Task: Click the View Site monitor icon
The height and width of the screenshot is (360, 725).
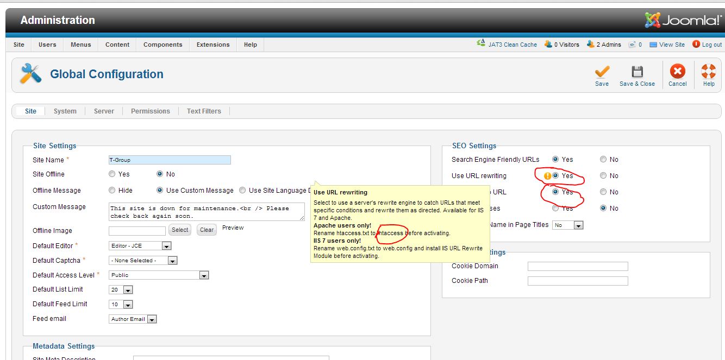Action: coord(653,45)
